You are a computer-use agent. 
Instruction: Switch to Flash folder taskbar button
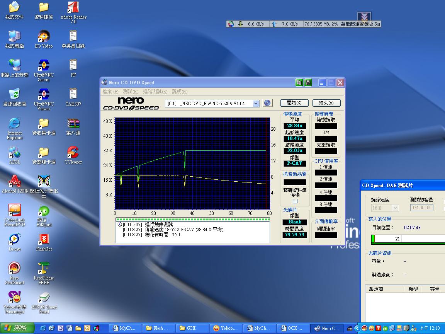(159, 328)
